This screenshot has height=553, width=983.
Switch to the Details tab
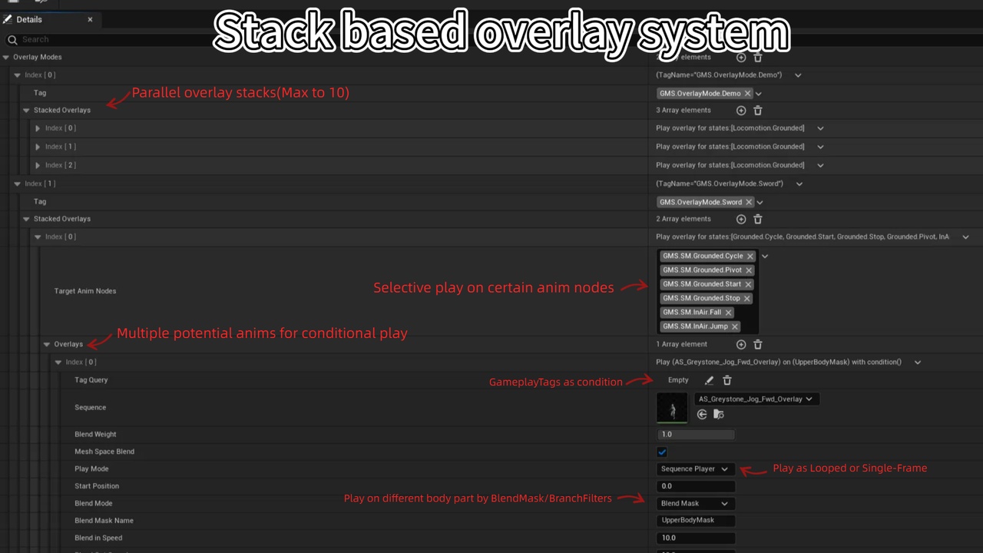(28, 19)
